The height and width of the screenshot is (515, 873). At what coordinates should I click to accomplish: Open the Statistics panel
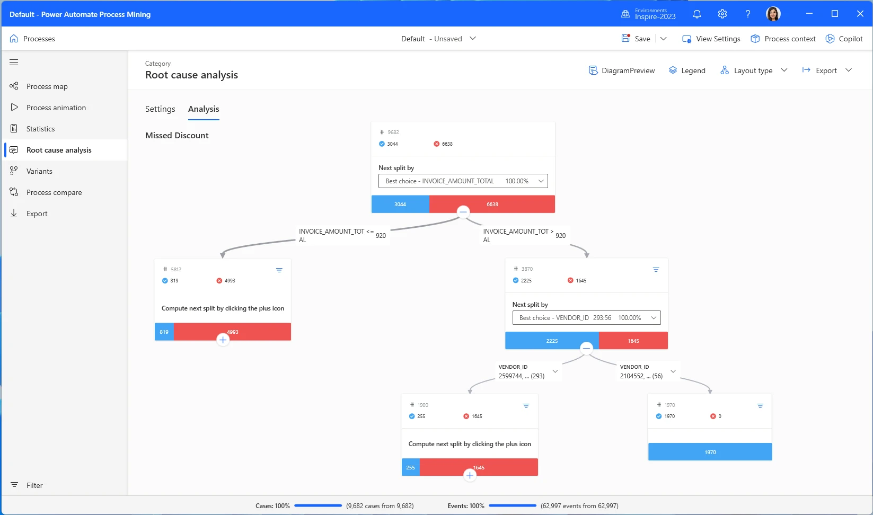(40, 128)
